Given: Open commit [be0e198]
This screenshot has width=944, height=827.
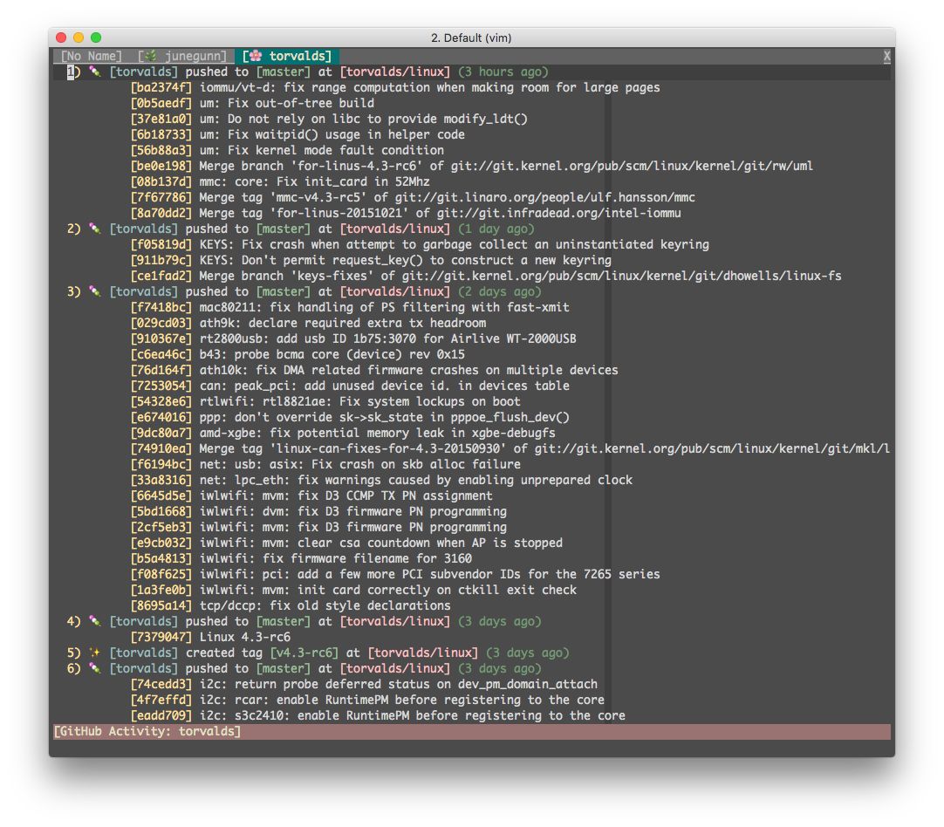Looking at the screenshot, I should point(161,166).
